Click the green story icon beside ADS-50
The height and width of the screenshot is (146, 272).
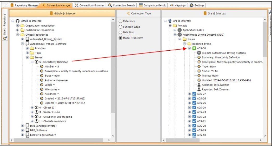194,48
